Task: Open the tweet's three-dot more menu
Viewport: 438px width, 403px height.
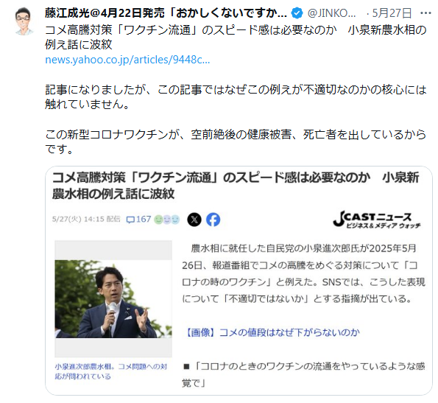Action: 425,13
